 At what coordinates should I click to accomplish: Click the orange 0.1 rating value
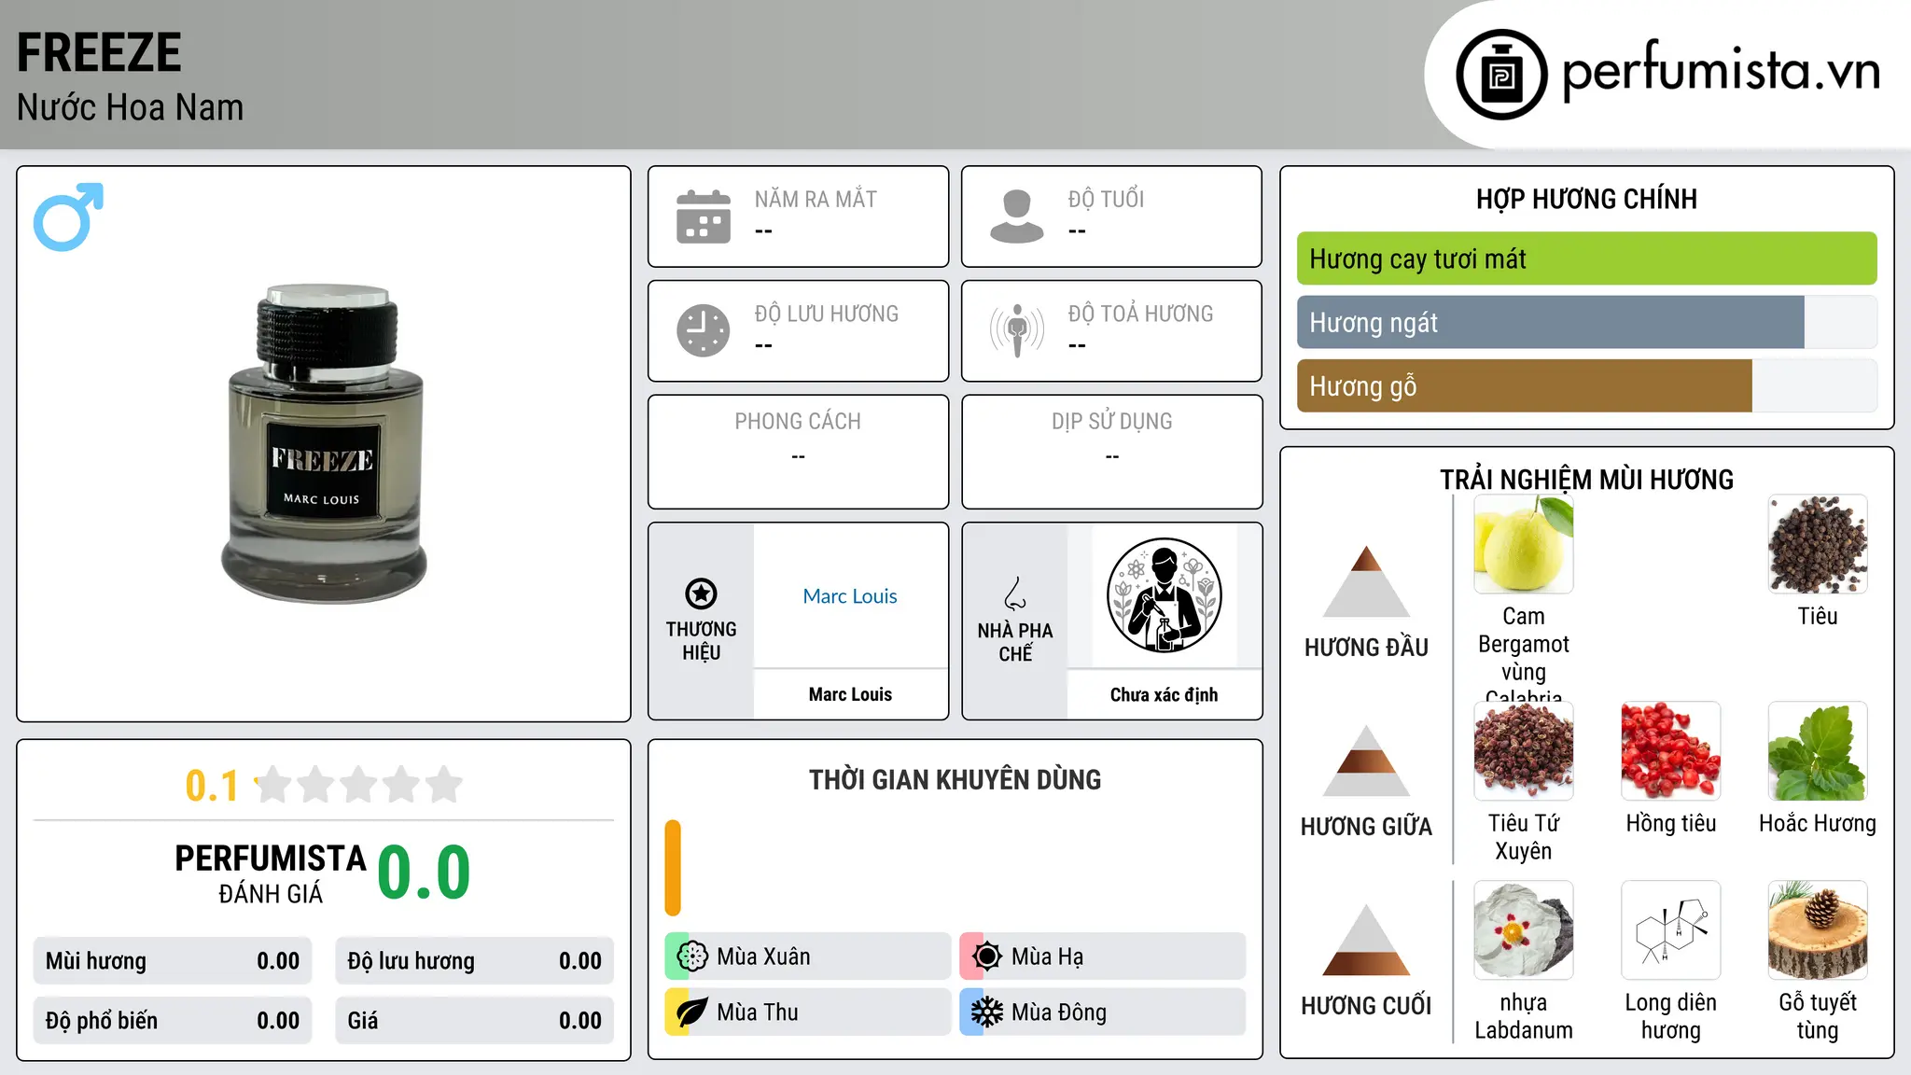pyautogui.click(x=212, y=786)
